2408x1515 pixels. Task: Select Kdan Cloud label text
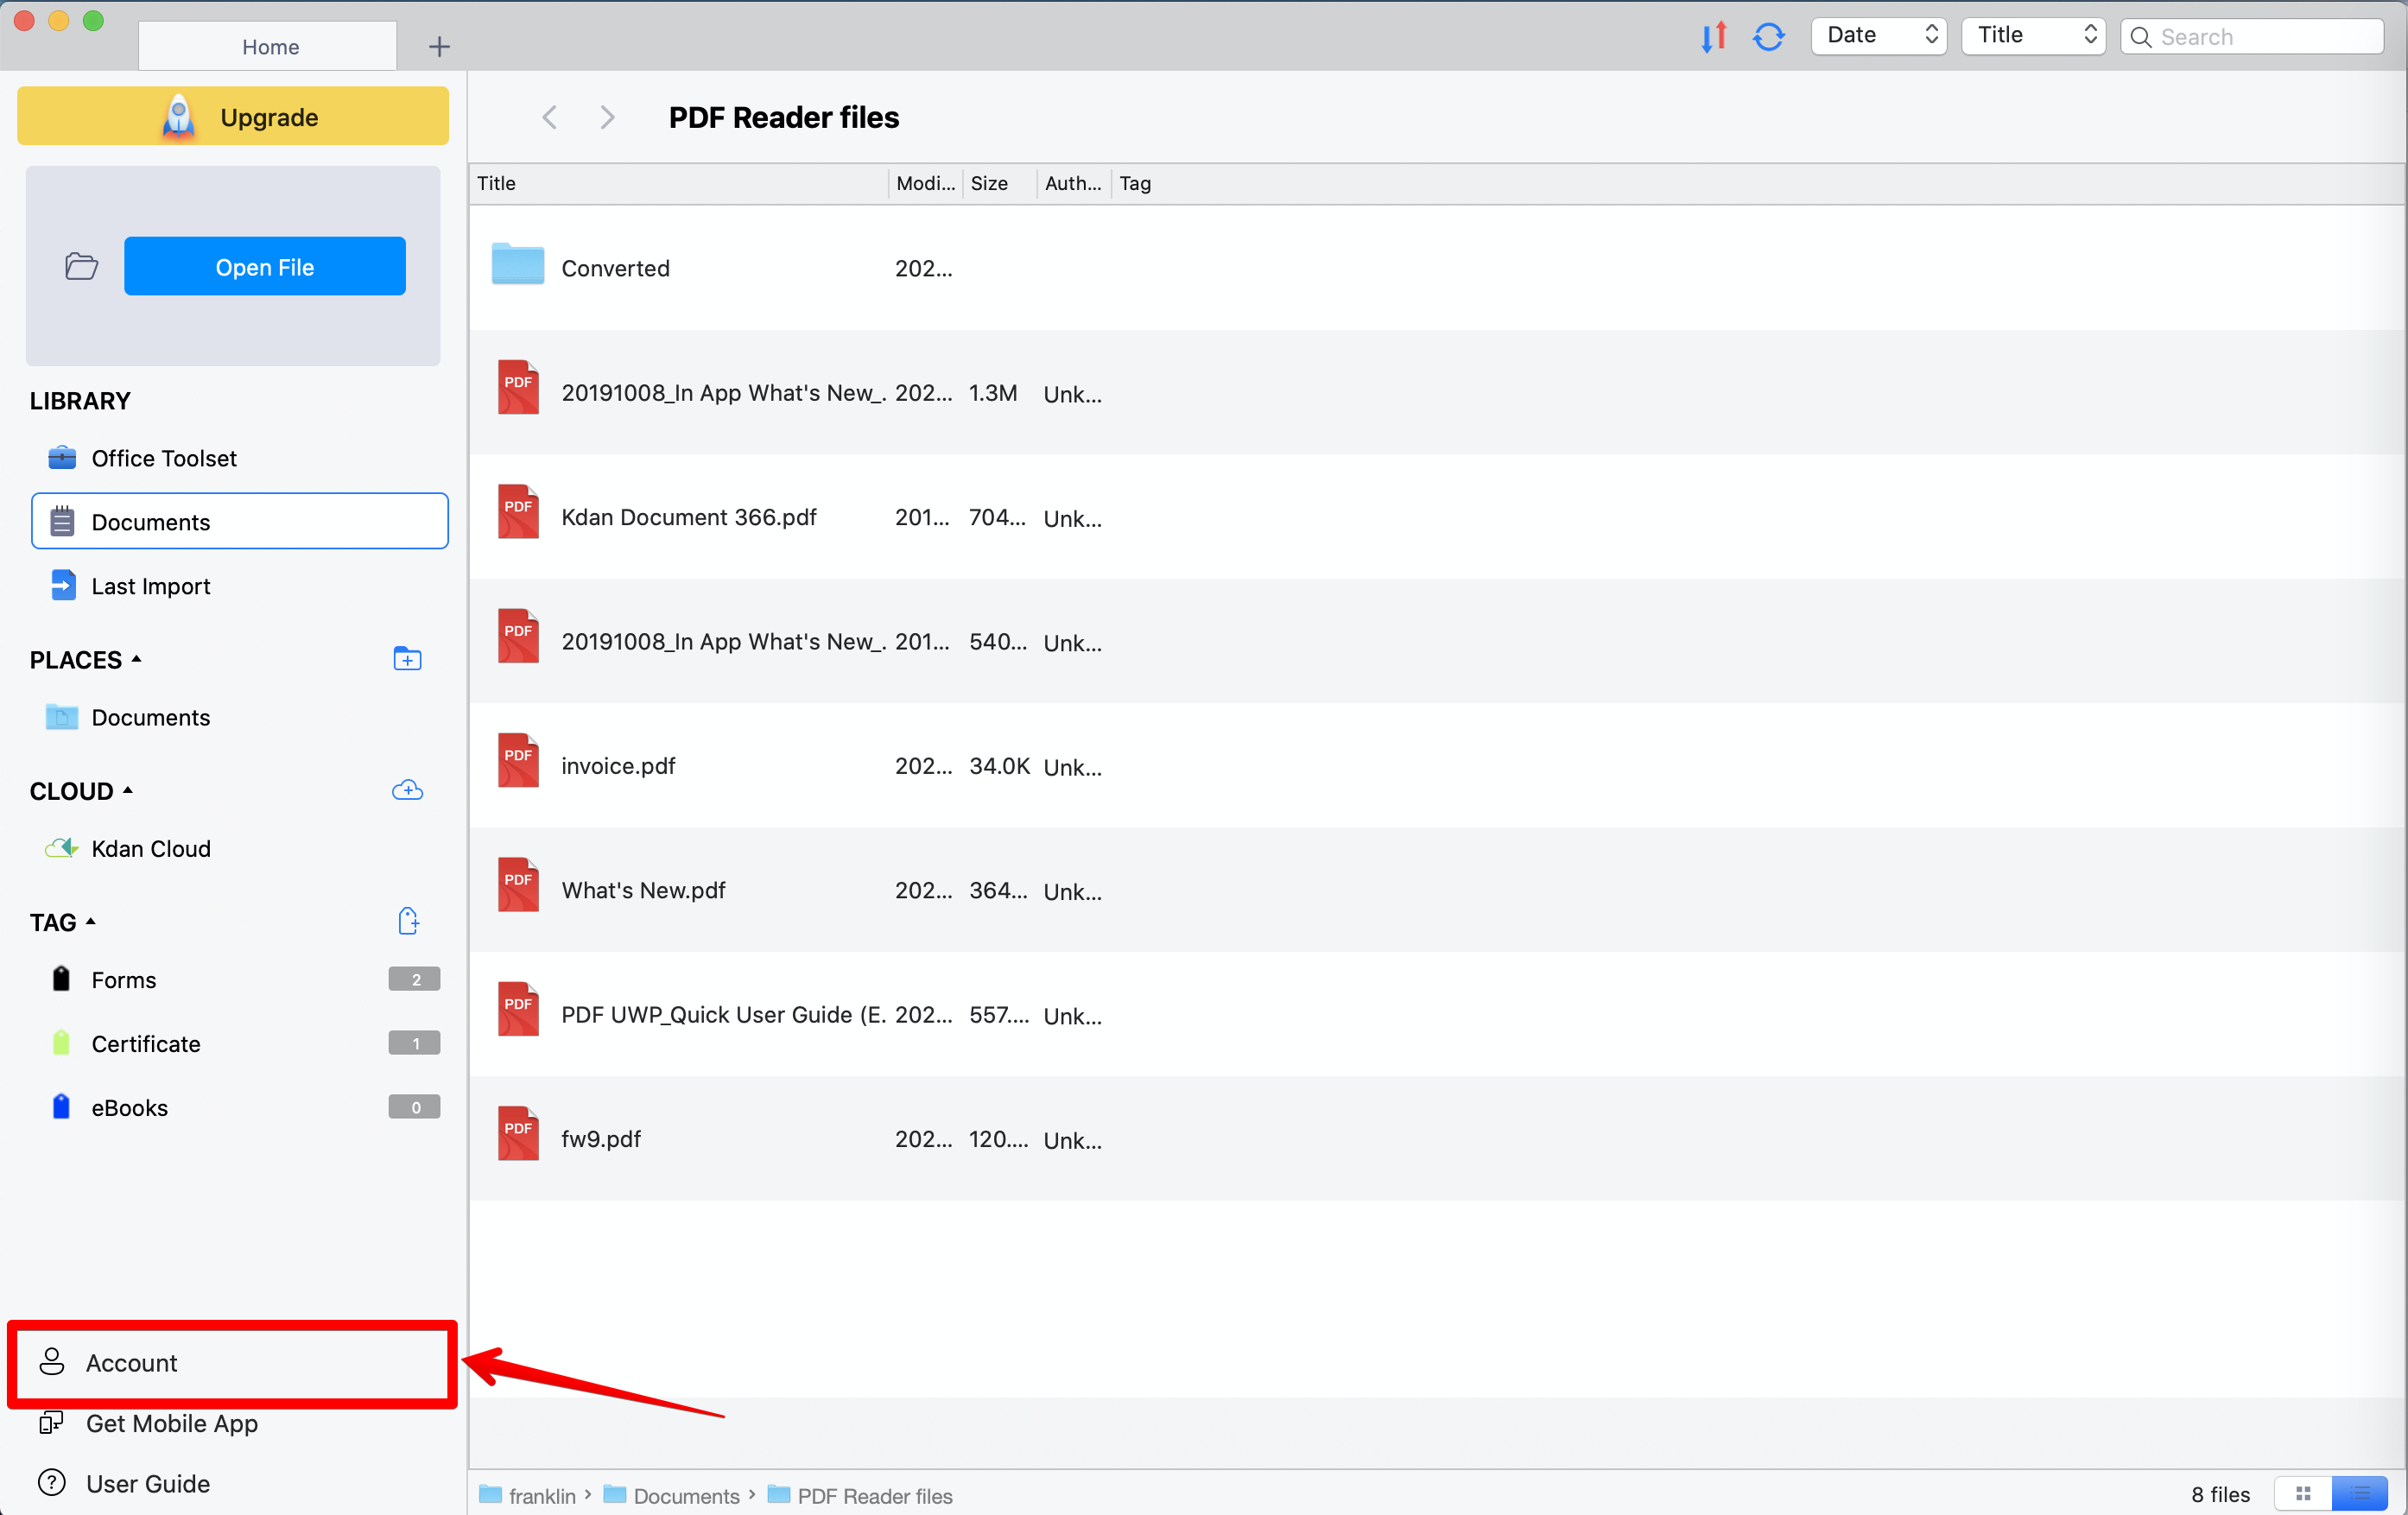point(151,848)
